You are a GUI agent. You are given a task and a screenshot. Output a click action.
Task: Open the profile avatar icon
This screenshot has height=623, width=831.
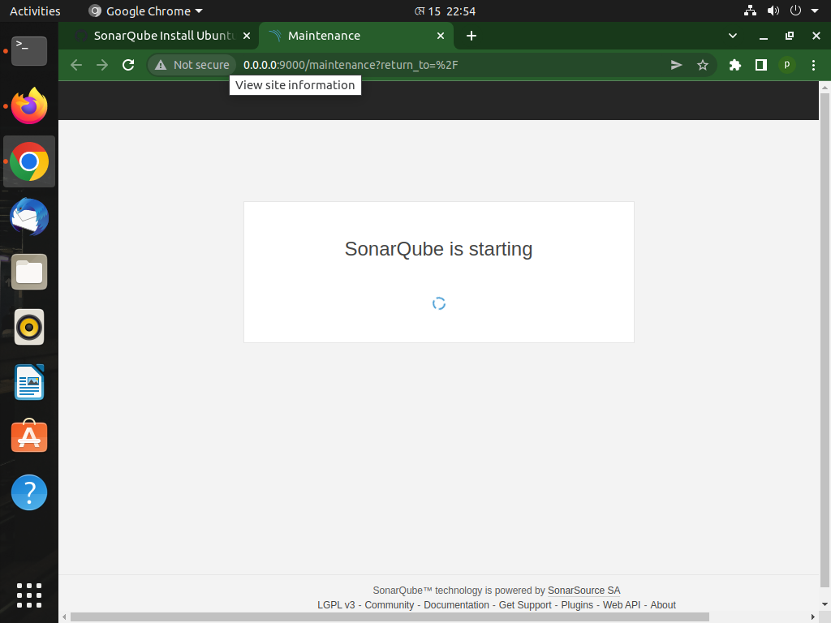coord(786,65)
